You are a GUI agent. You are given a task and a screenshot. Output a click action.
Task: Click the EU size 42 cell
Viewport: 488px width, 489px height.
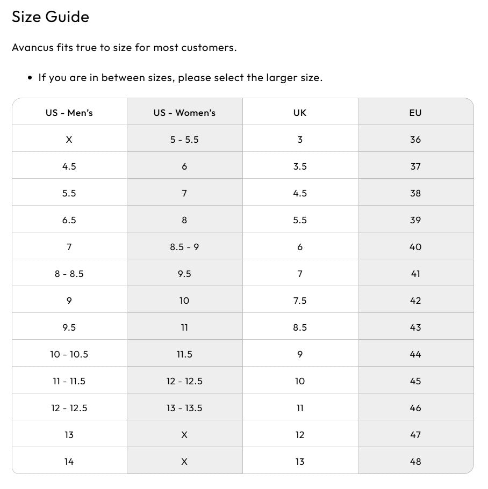coord(415,301)
